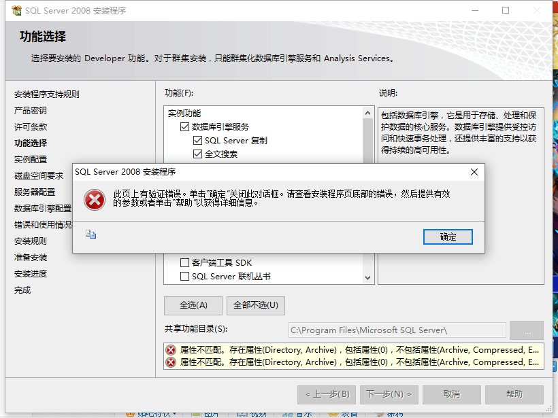Click the 帮助 button at bottom
The width and height of the screenshot is (558, 418).
514,394
